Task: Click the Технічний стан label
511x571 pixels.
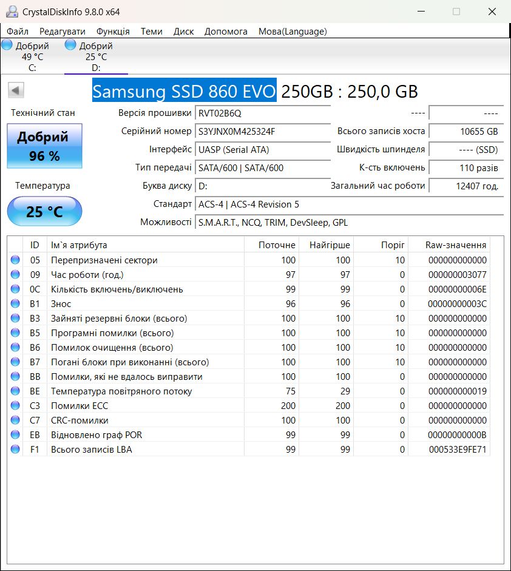Action: click(43, 113)
